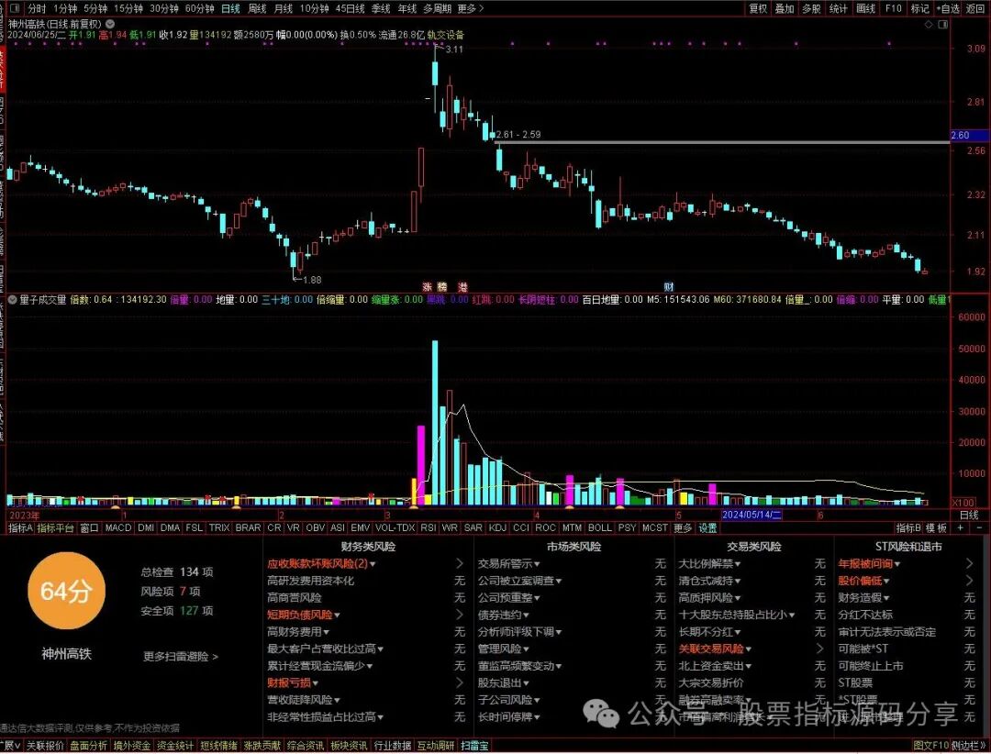Expand 财报亏损 dropdown
Screen dimensions: 991x754
click(315, 683)
